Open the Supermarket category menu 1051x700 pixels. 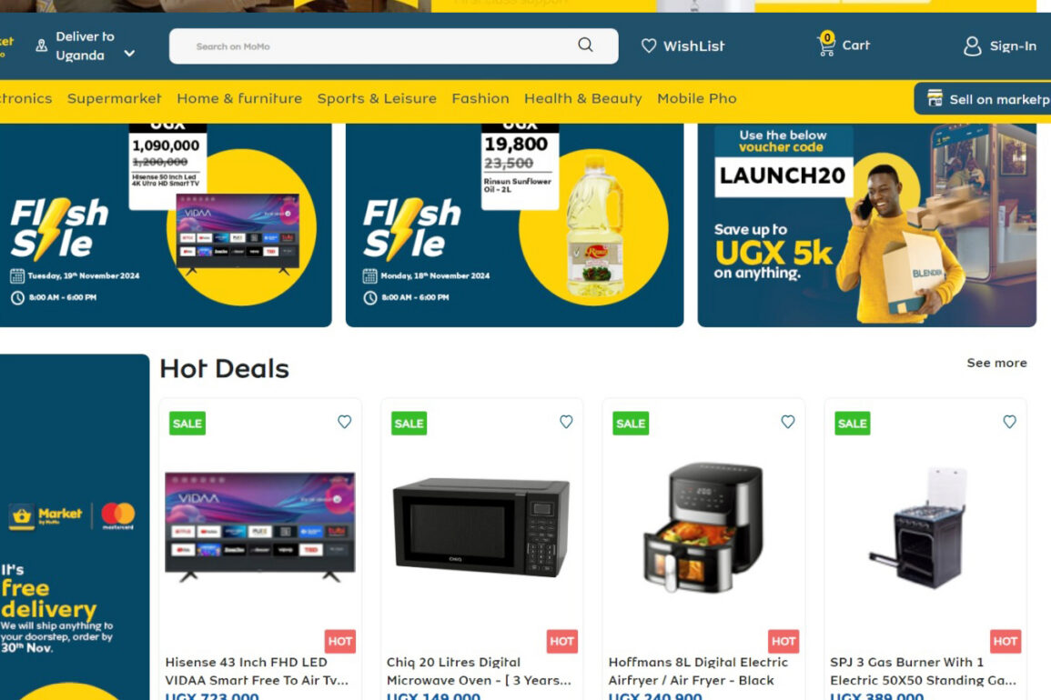[x=115, y=98]
